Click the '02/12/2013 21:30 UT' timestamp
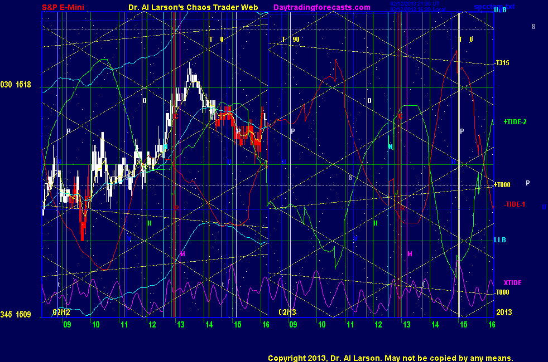This screenshot has height=362, width=548. (415, 4)
